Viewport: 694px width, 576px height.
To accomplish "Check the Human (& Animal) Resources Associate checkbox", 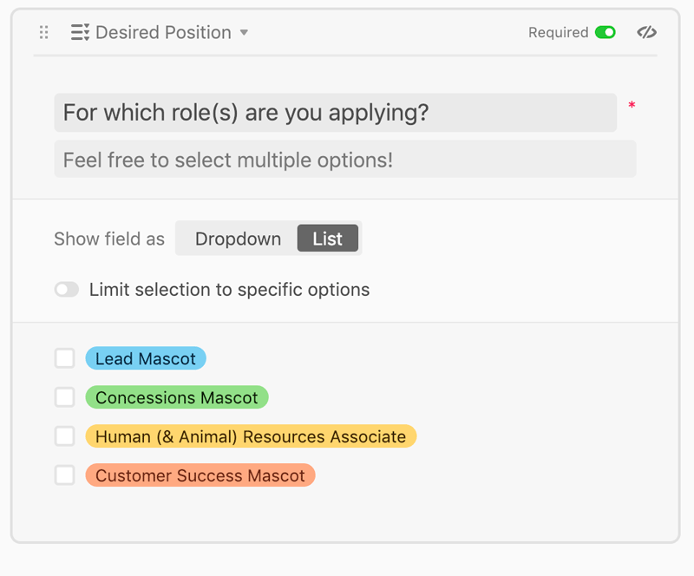I will (x=64, y=435).
